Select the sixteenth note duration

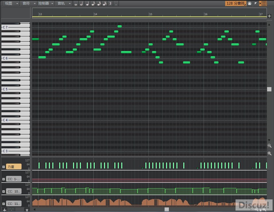coord(99,3)
